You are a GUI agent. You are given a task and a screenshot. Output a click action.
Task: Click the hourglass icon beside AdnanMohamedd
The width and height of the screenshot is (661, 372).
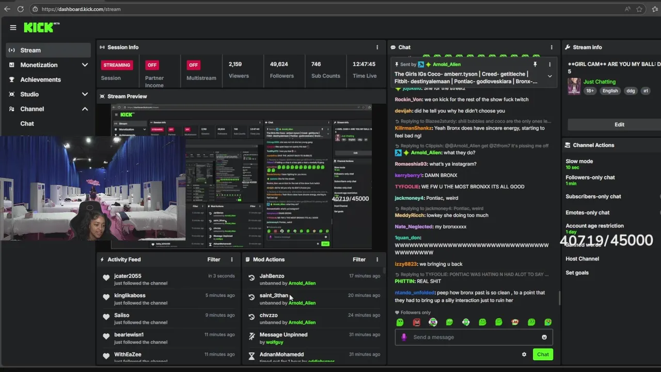click(251, 356)
